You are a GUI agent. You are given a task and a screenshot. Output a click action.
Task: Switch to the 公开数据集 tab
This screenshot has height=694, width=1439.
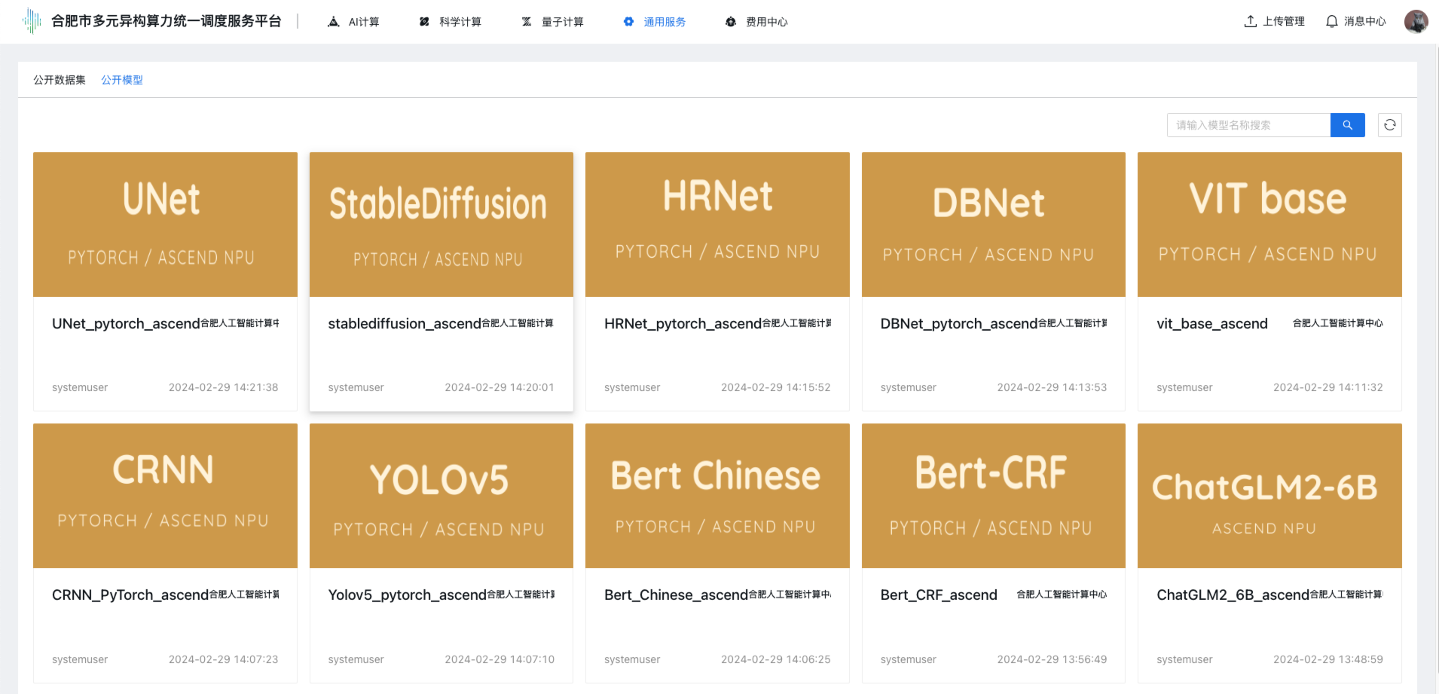pos(60,80)
